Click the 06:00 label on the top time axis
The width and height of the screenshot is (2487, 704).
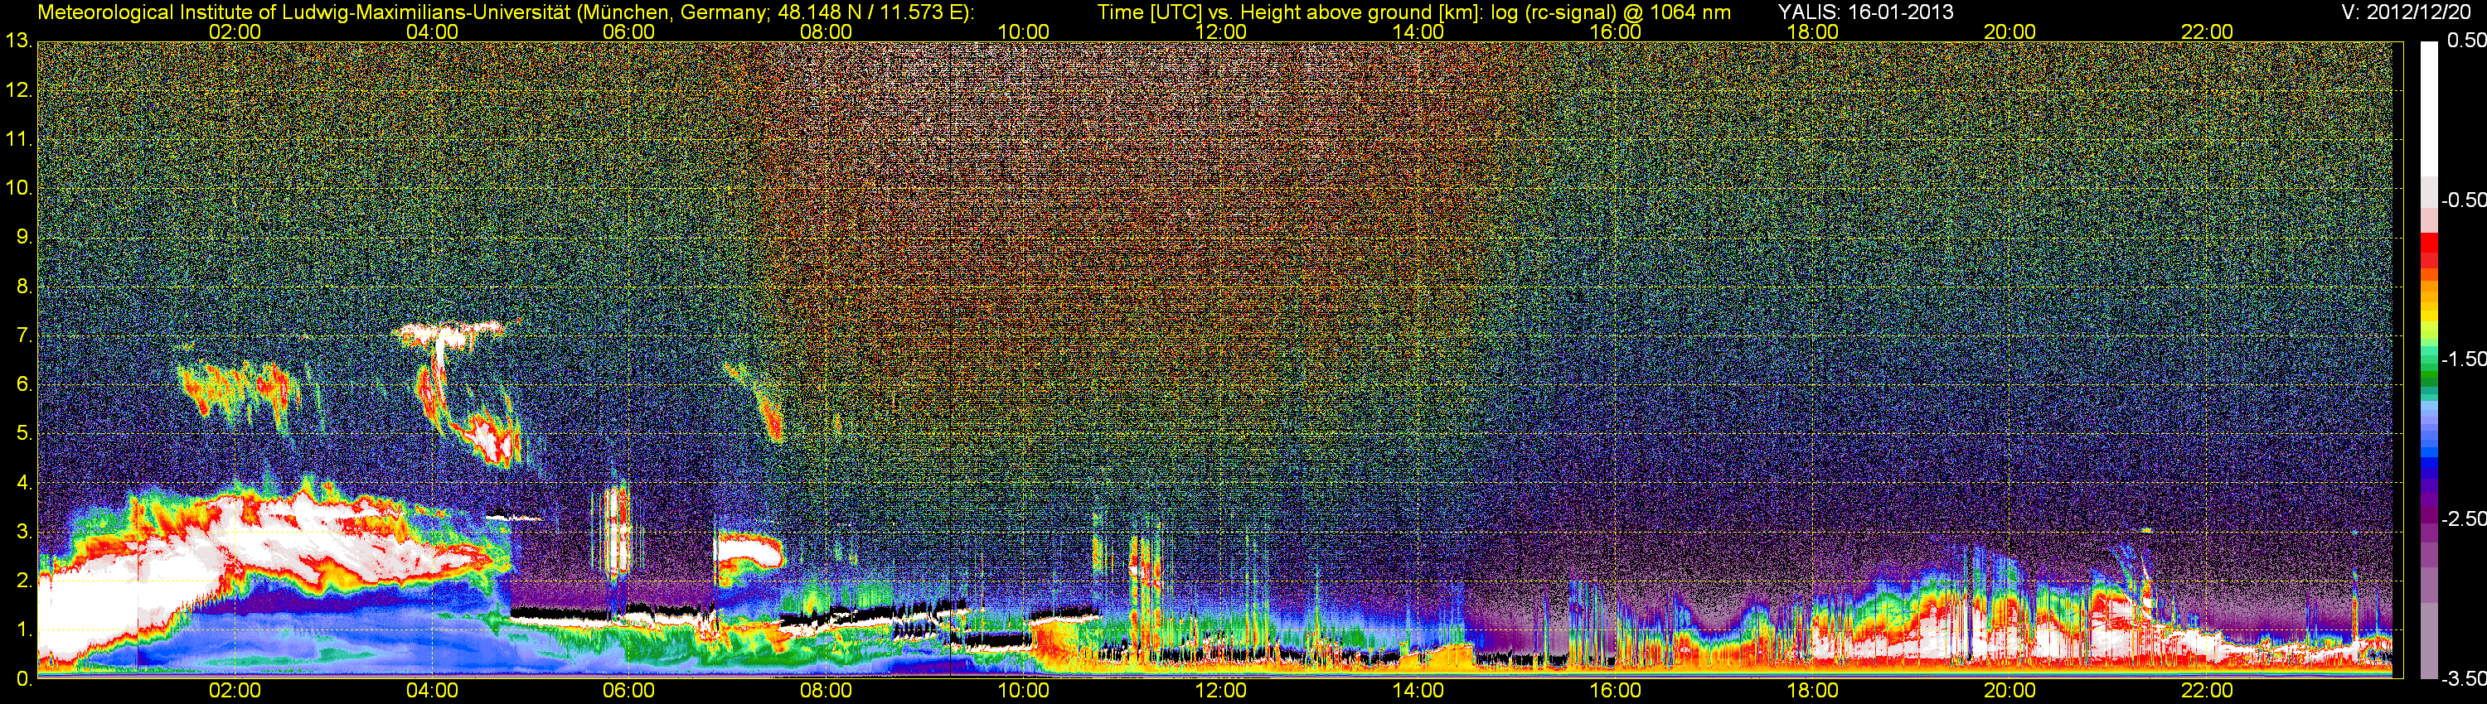[x=628, y=31]
